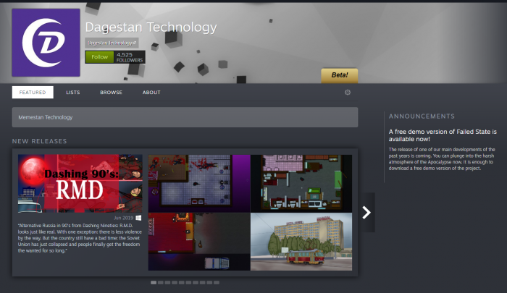This screenshot has width=507, height=293.
Task: Click the Dashing 90's: RMD capsule image
Action: tap(80, 184)
